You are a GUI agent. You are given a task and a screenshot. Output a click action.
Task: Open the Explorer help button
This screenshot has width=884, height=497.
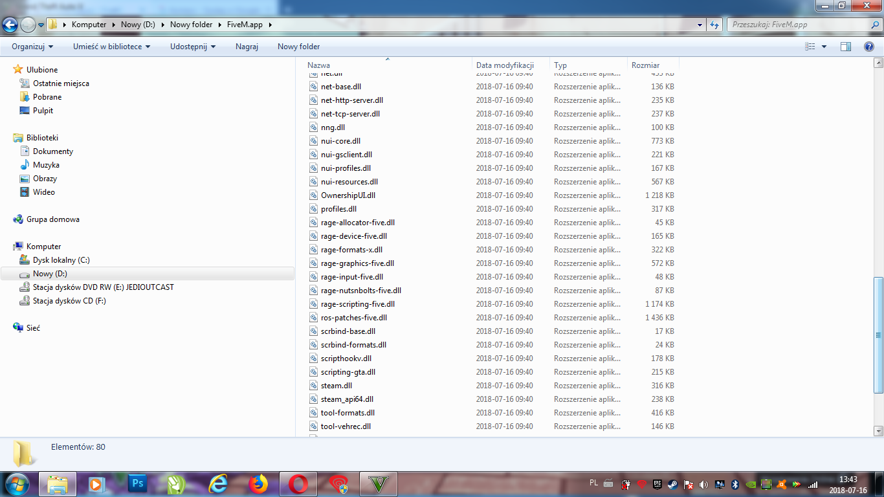click(x=869, y=47)
